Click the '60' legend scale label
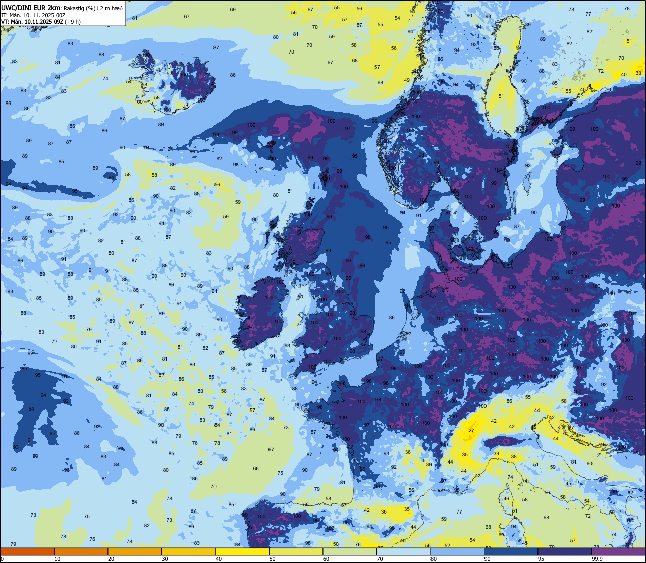 click(326, 559)
